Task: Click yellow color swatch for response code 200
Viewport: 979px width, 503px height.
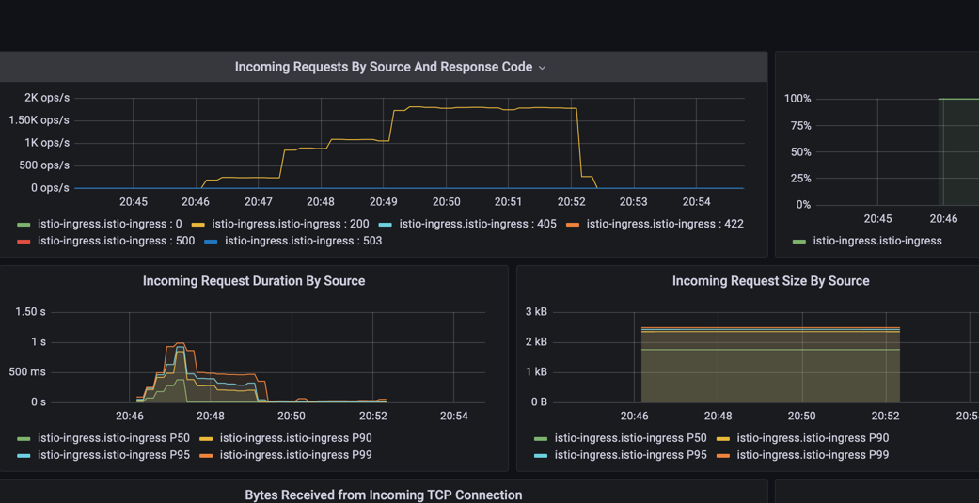Action: (197, 224)
